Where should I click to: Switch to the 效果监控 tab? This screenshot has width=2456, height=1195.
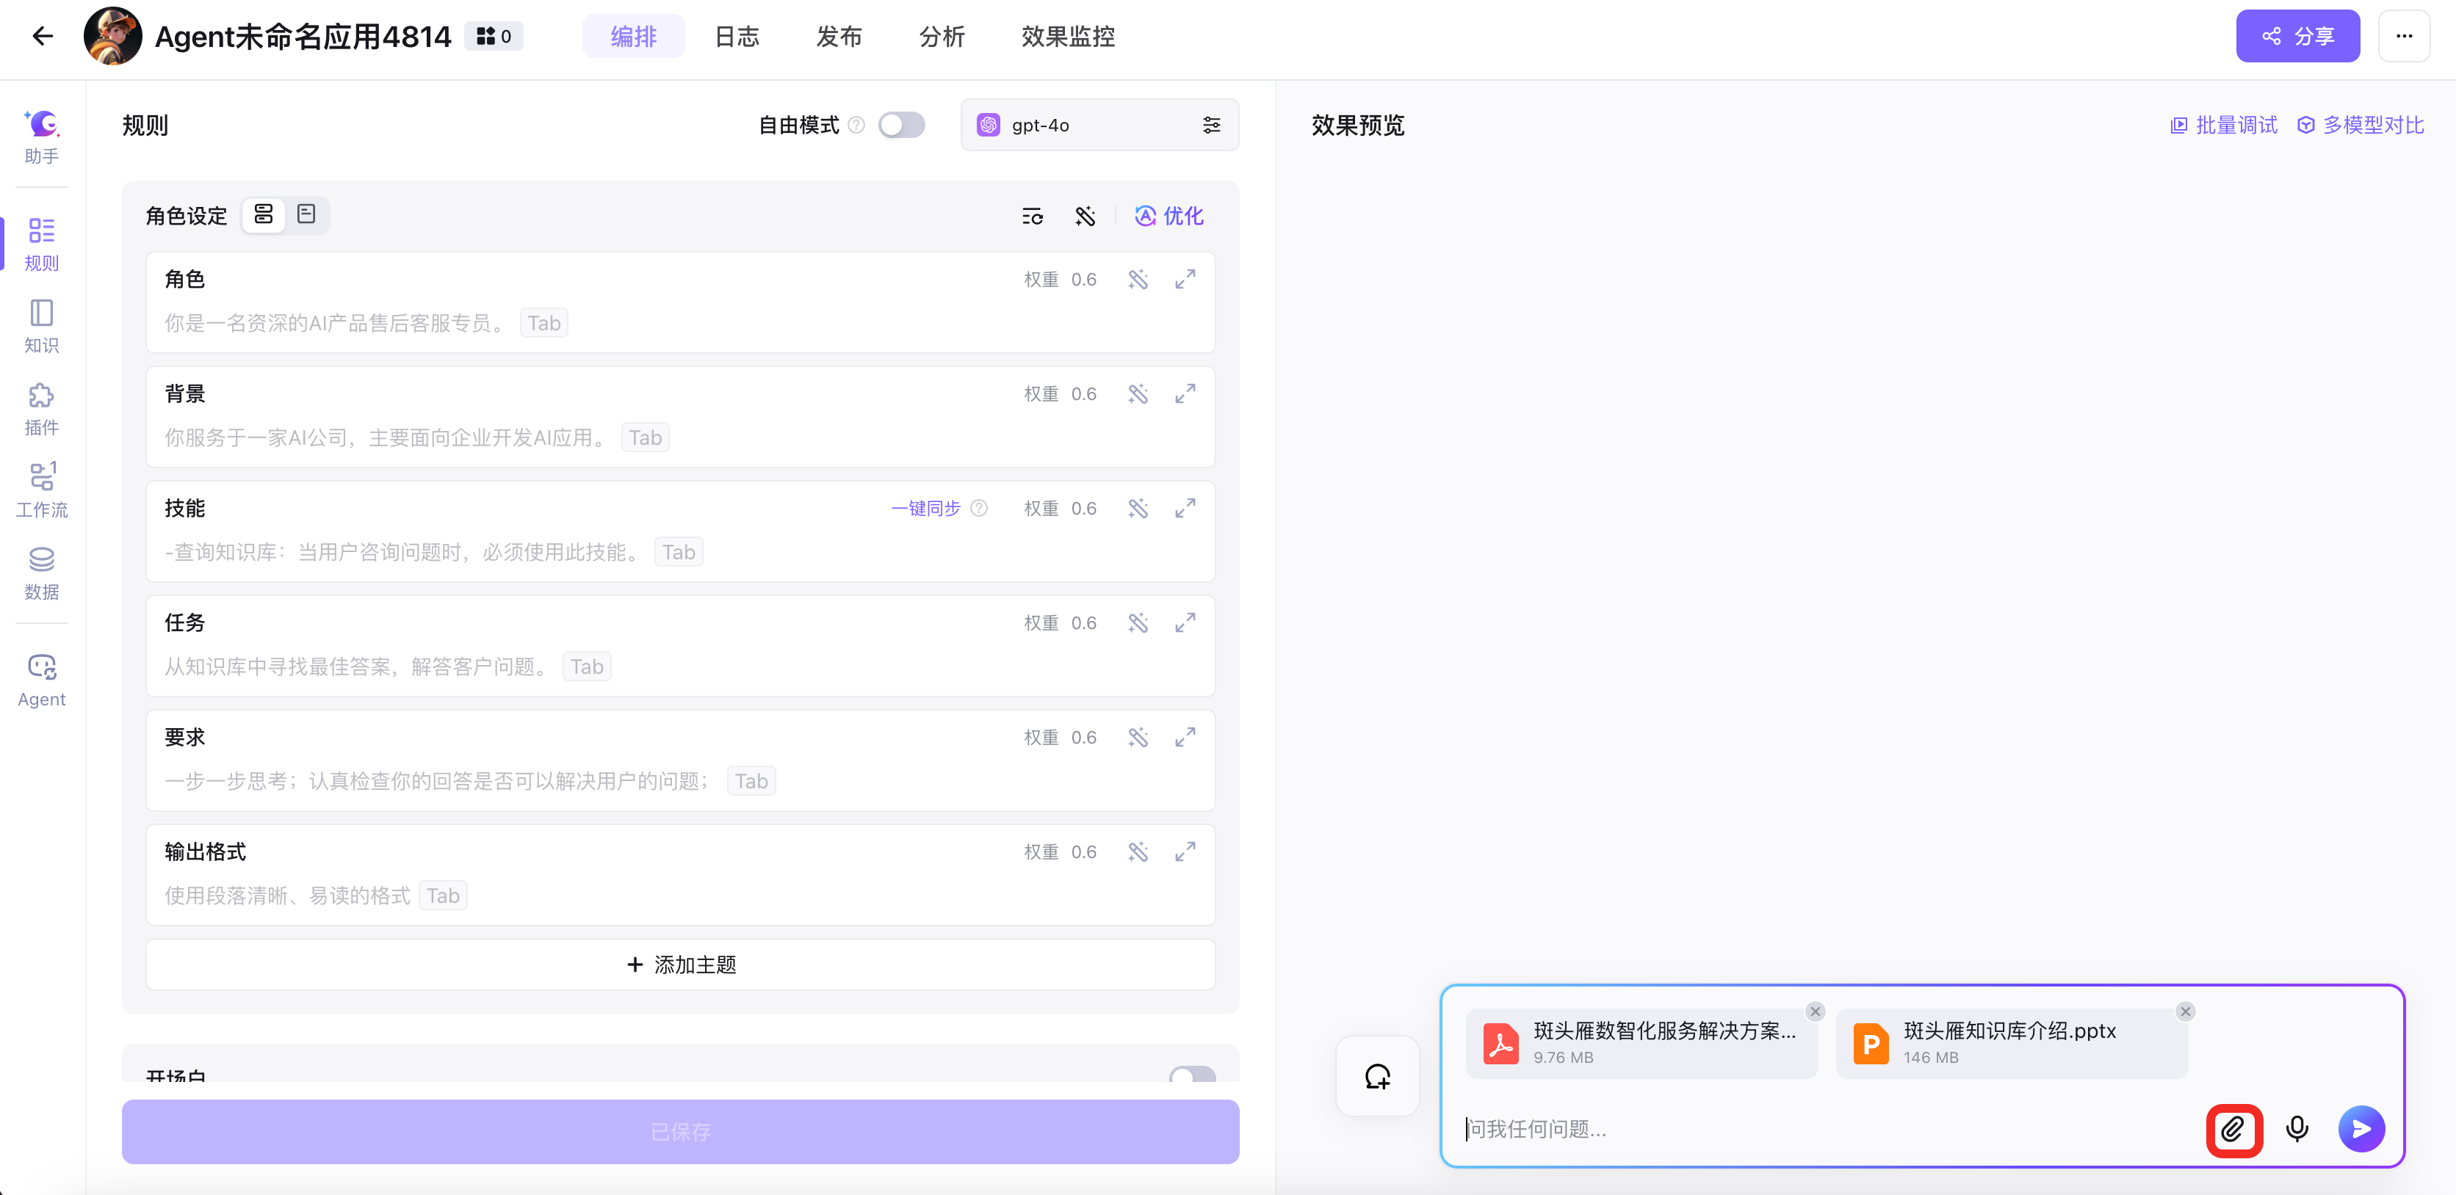pos(1067,36)
